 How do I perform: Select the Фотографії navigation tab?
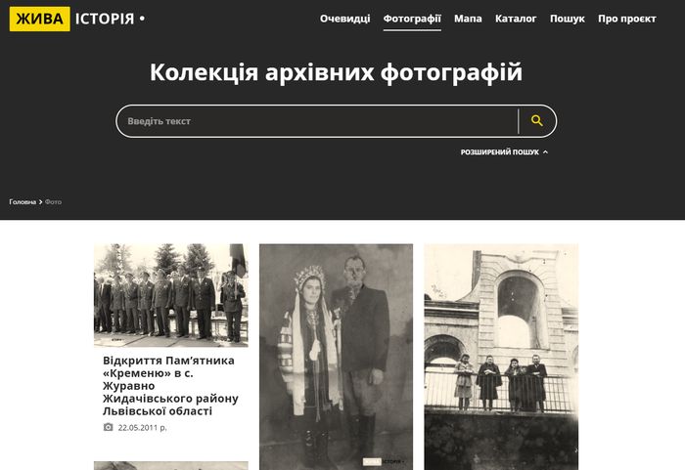(412, 19)
